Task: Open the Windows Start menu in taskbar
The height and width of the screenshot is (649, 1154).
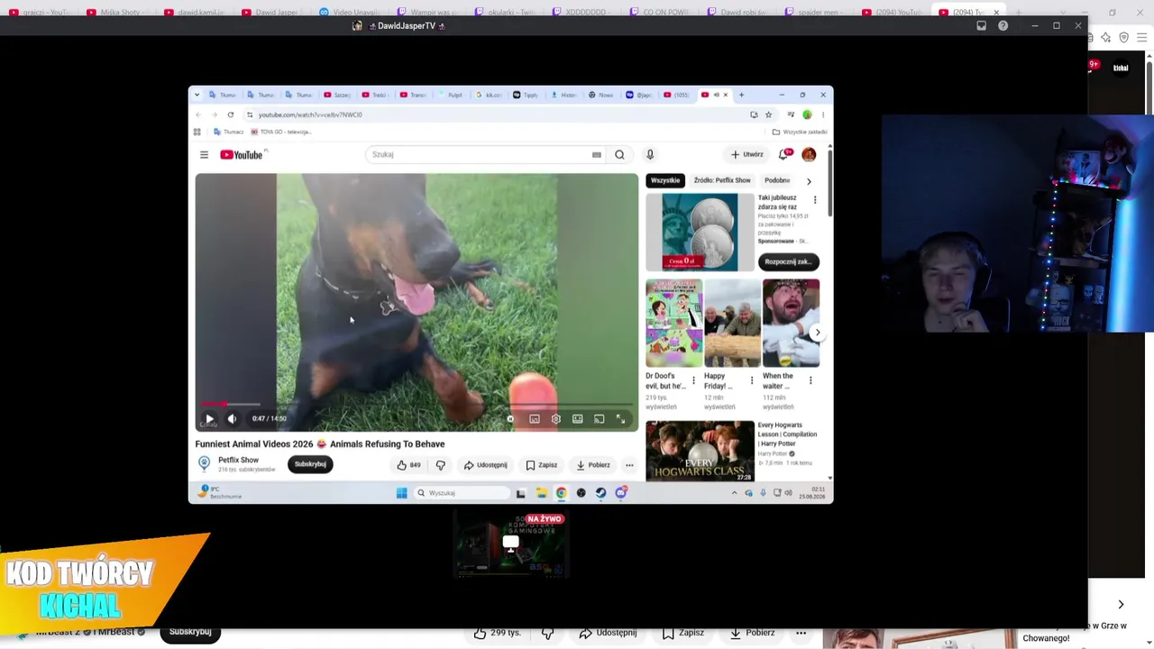Action: click(401, 493)
